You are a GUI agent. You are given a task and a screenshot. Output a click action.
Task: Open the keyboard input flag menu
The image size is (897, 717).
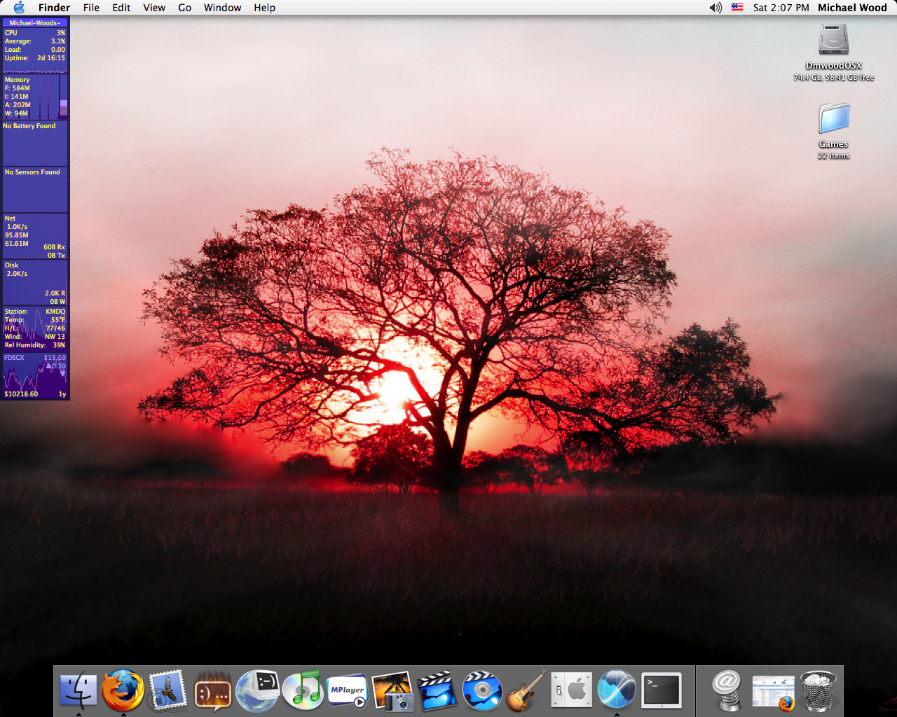pos(737,8)
